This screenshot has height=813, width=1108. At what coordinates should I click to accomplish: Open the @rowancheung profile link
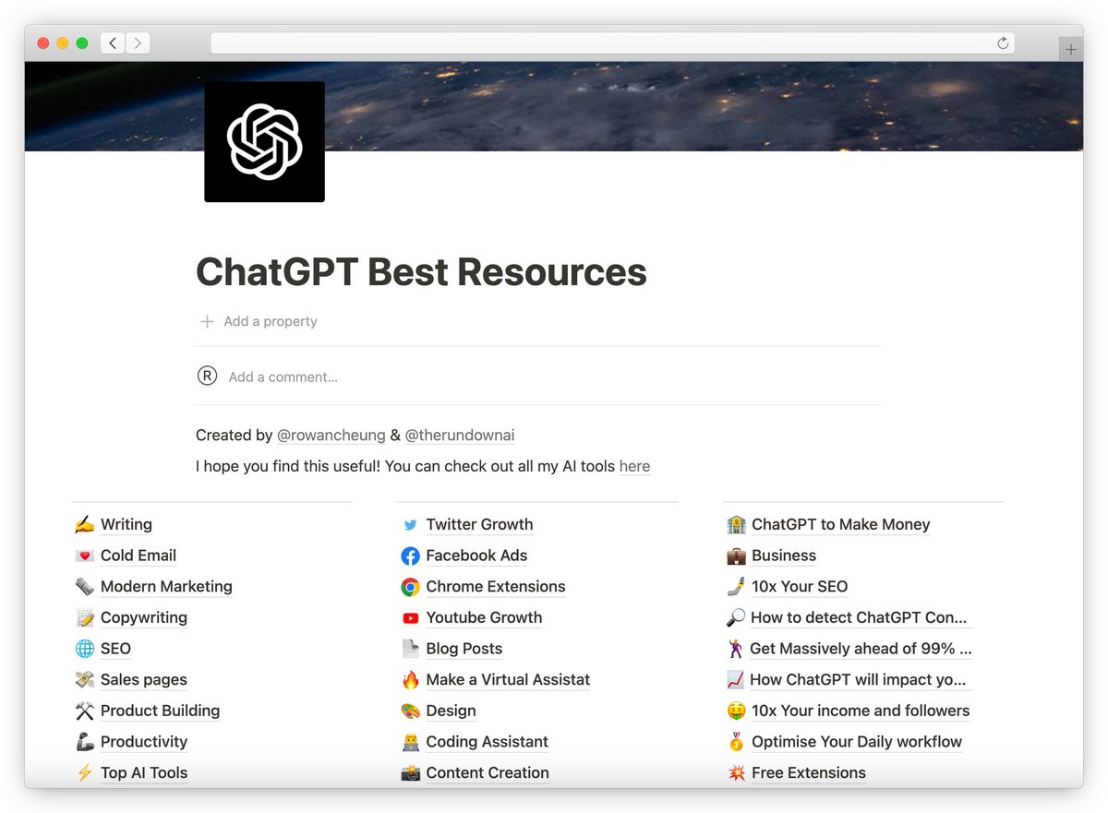pos(331,435)
